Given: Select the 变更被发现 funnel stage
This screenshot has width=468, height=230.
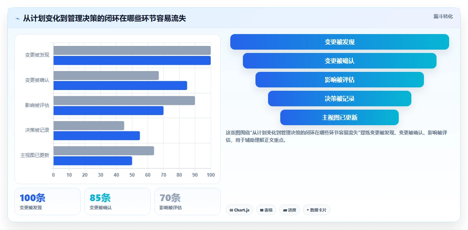Looking at the screenshot, I should click(340, 42).
